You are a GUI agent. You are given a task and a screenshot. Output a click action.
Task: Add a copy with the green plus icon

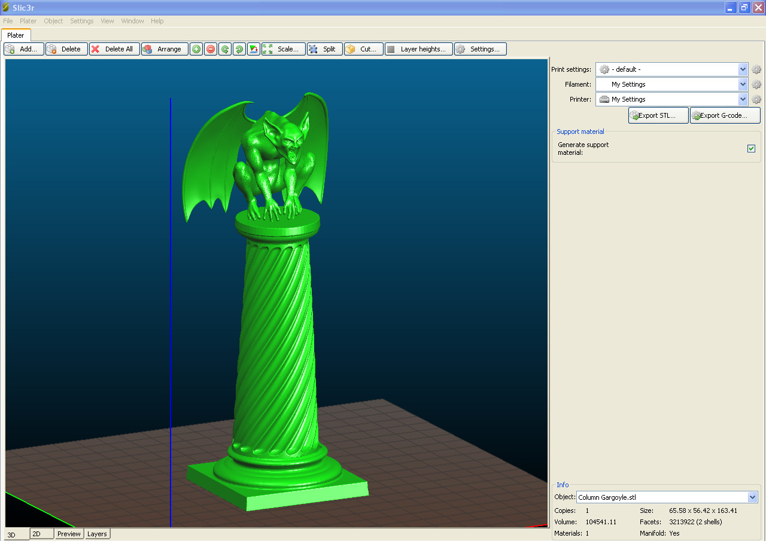[x=196, y=49]
